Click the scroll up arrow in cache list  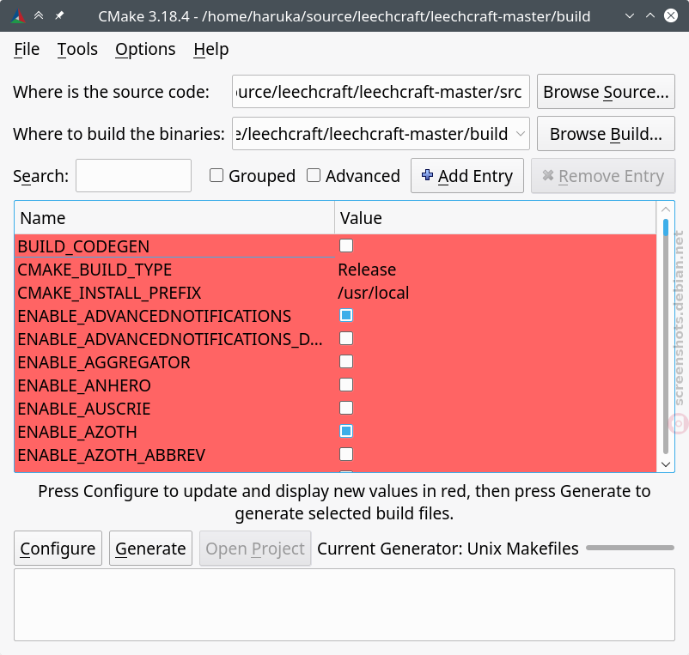(665, 209)
